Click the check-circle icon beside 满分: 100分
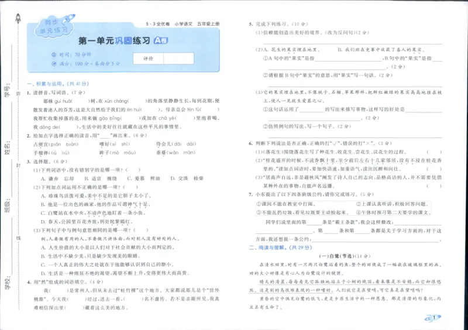Viewport: 468px width, 330px height. click(x=54, y=64)
